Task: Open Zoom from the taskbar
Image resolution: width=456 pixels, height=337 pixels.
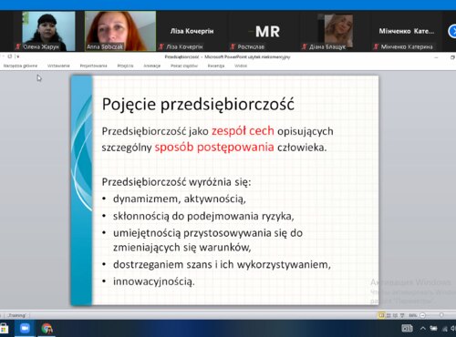Action: pos(25,328)
